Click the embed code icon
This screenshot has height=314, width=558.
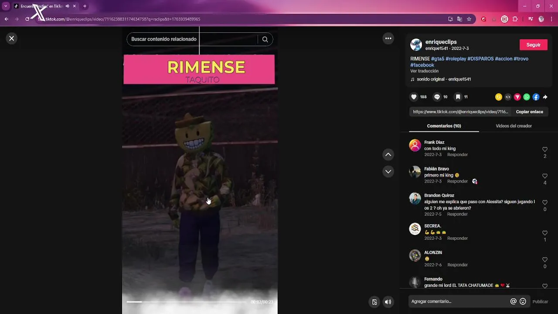[508, 97]
